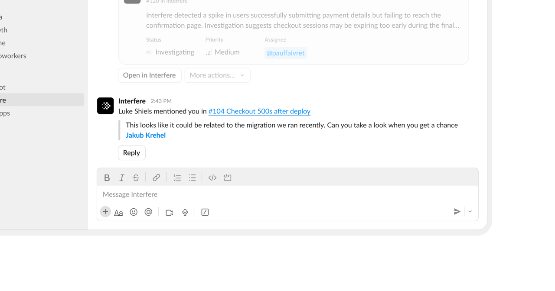Click the Interfere sender name

tap(132, 101)
